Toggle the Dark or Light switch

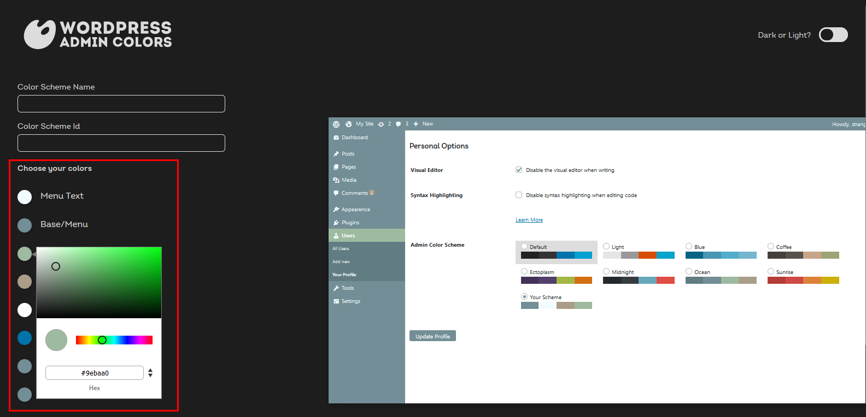[x=833, y=35]
